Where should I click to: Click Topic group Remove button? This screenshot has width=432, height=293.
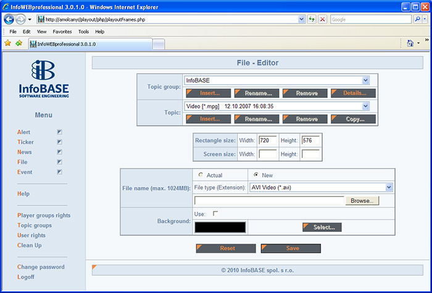[x=305, y=93]
